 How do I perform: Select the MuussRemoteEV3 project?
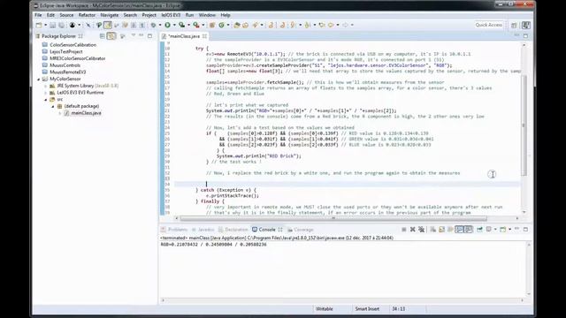(x=67, y=72)
